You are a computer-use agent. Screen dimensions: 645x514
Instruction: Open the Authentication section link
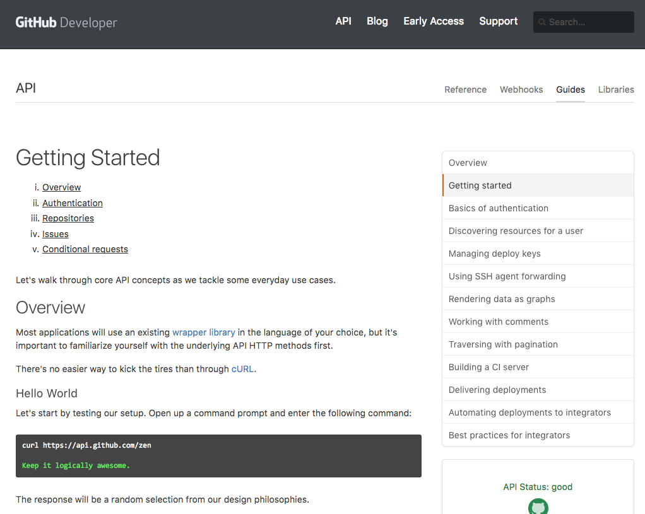(x=72, y=203)
